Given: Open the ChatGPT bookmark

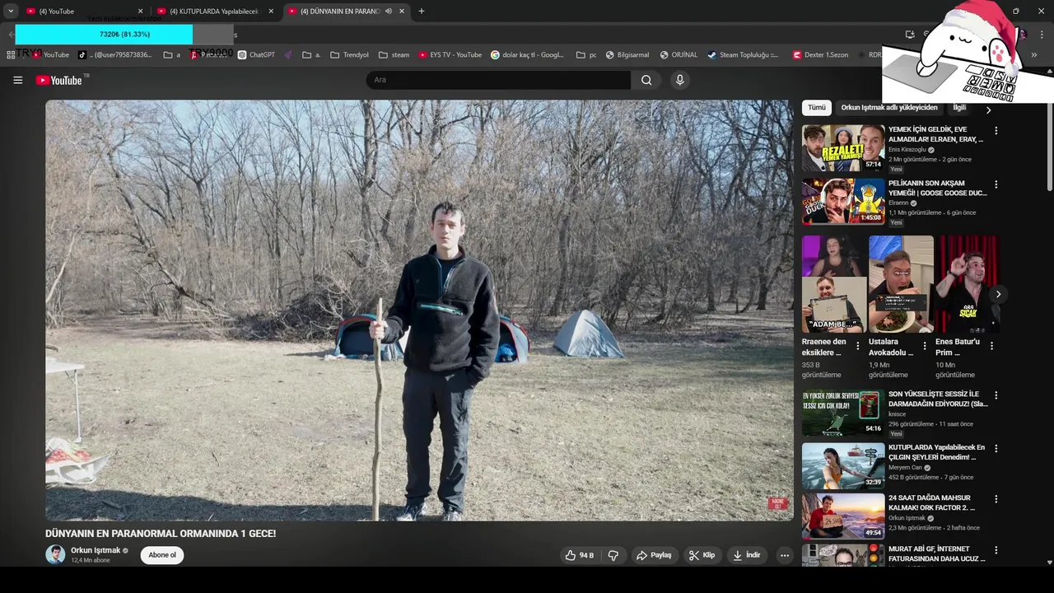Looking at the screenshot, I should [257, 55].
